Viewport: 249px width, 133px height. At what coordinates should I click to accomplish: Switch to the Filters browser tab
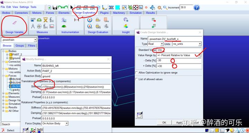31,46
